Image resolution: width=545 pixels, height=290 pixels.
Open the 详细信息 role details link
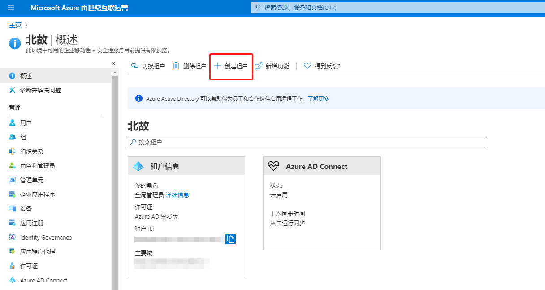[177, 195]
